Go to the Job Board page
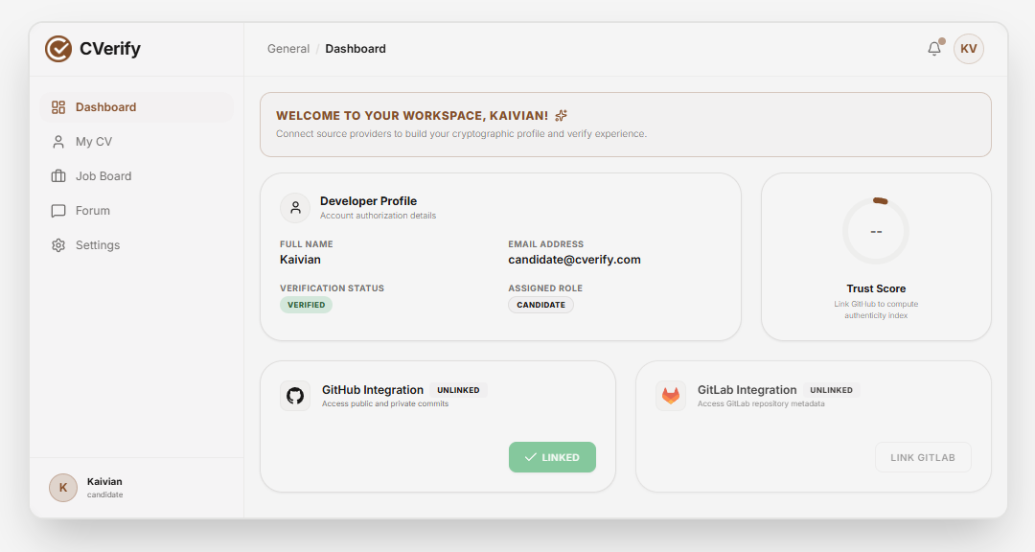 (137, 175)
